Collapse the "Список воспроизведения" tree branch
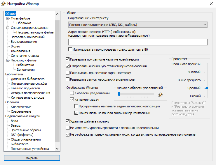Screen dimensions: 216x165 coord(8,28)
